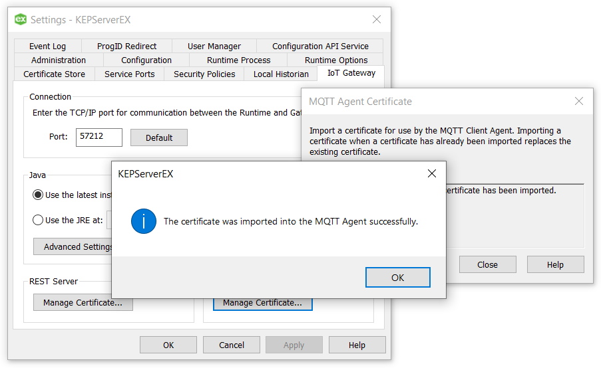Image resolution: width=601 pixels, height=368 pixels.
Task: Click the highlighted Manage Certificate button on the right
Action: (x=262, y=303)
